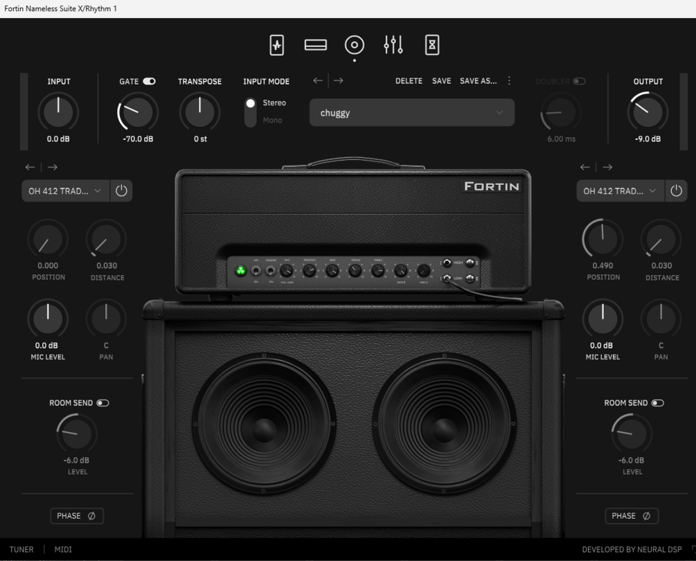Enable left ROOM SEND toggle
Screen dimensions: 696x561
[x=103, y=403]
